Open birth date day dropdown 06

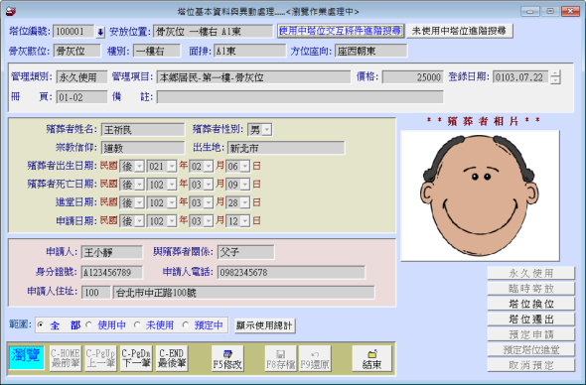pos(244,166)
